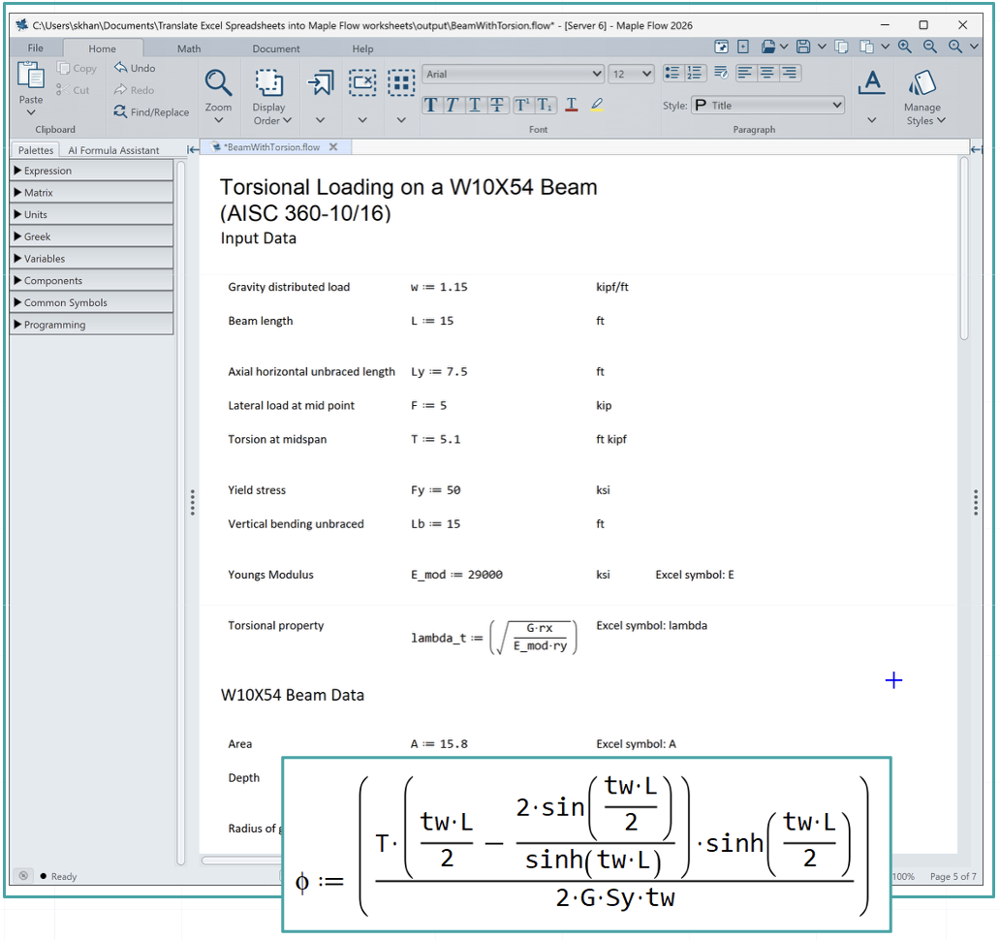
Task: Click the Manage Styles icon
Action: pos(922,83)
